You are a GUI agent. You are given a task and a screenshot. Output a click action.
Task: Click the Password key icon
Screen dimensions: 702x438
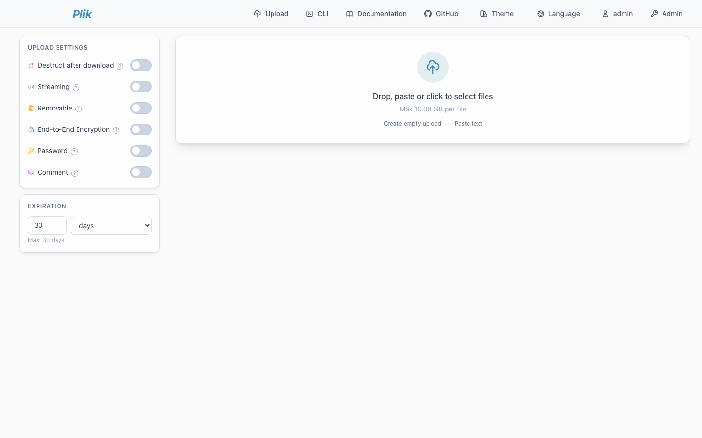tap(31, 151)
